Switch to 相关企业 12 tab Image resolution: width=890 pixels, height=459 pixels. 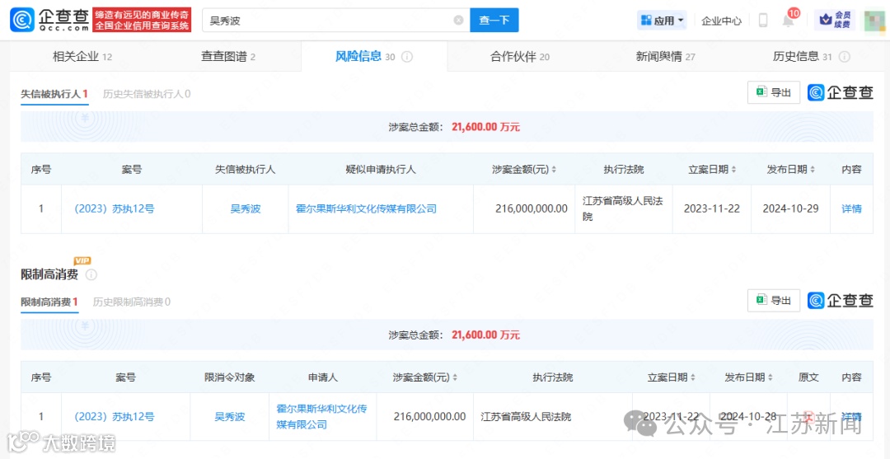pyautogui.click(x=82, y=57)
